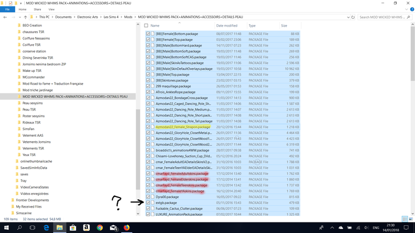
Task: Switch to Details view layout icon
Action: pyautogui.click(x=404, y=219)
